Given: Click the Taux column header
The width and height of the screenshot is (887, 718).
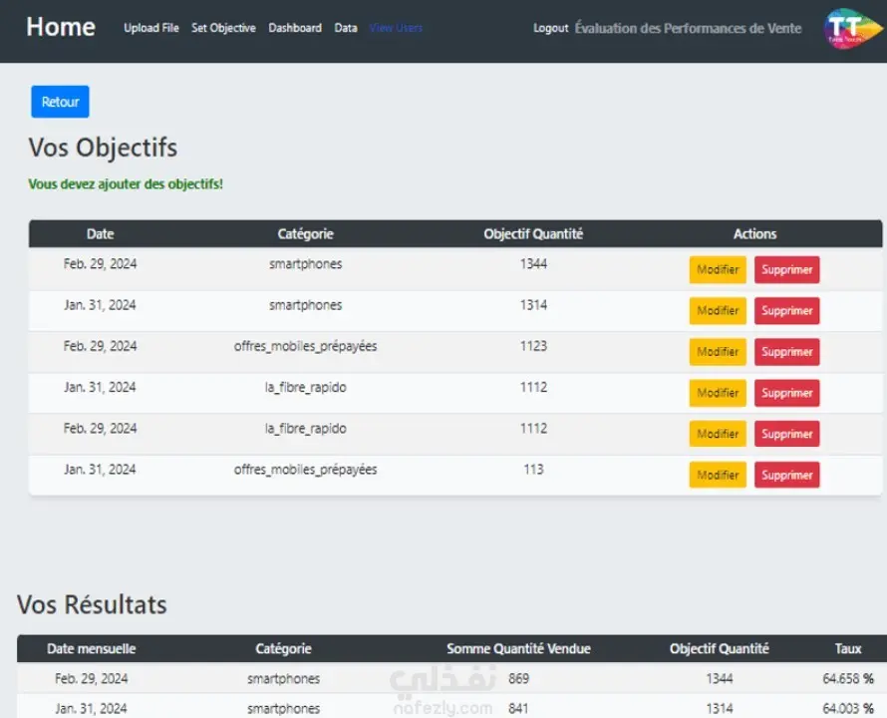Looking at the screenshot, I should [x=848, y=649].
